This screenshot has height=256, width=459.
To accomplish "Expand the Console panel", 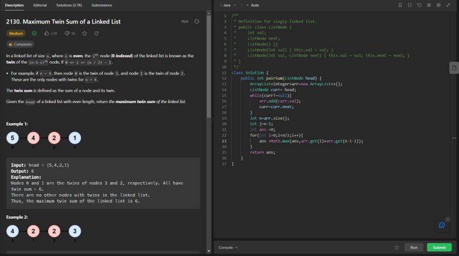I will (x=228, y=247).
